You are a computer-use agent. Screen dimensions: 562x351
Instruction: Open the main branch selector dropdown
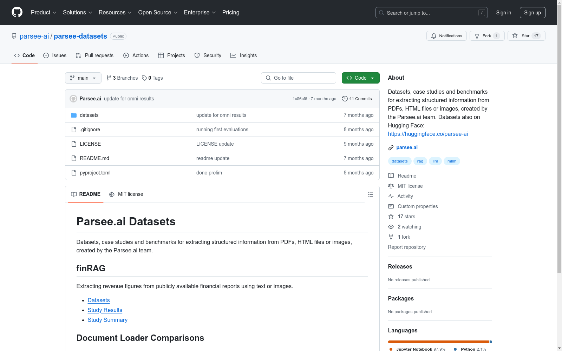click(x=83, y=78)
